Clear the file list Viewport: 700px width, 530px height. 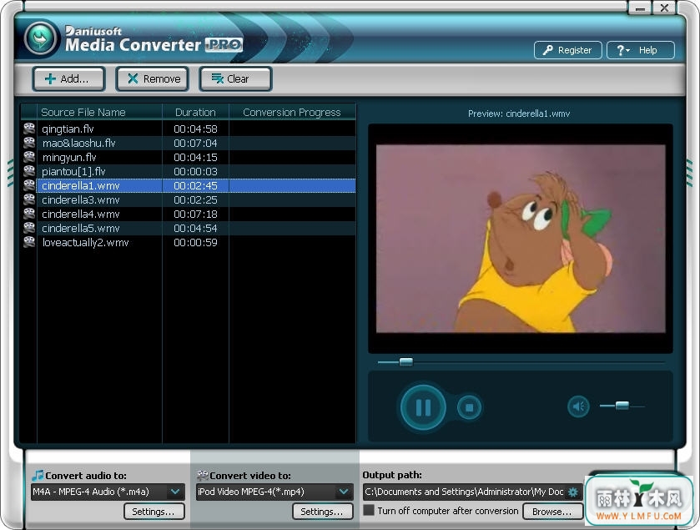235,79
